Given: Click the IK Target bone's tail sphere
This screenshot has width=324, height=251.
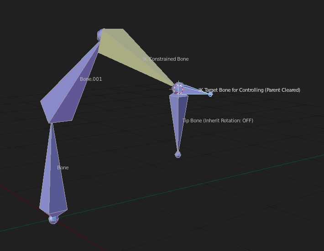Looking at the screenshot, I should click(210, 94).
